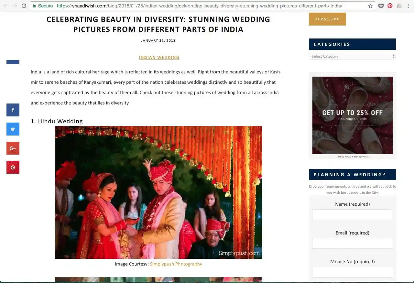The width and height of the screenshot is (414, 283).
Task: Share article on Google Plus via sidebar
Action: point(13,148)
